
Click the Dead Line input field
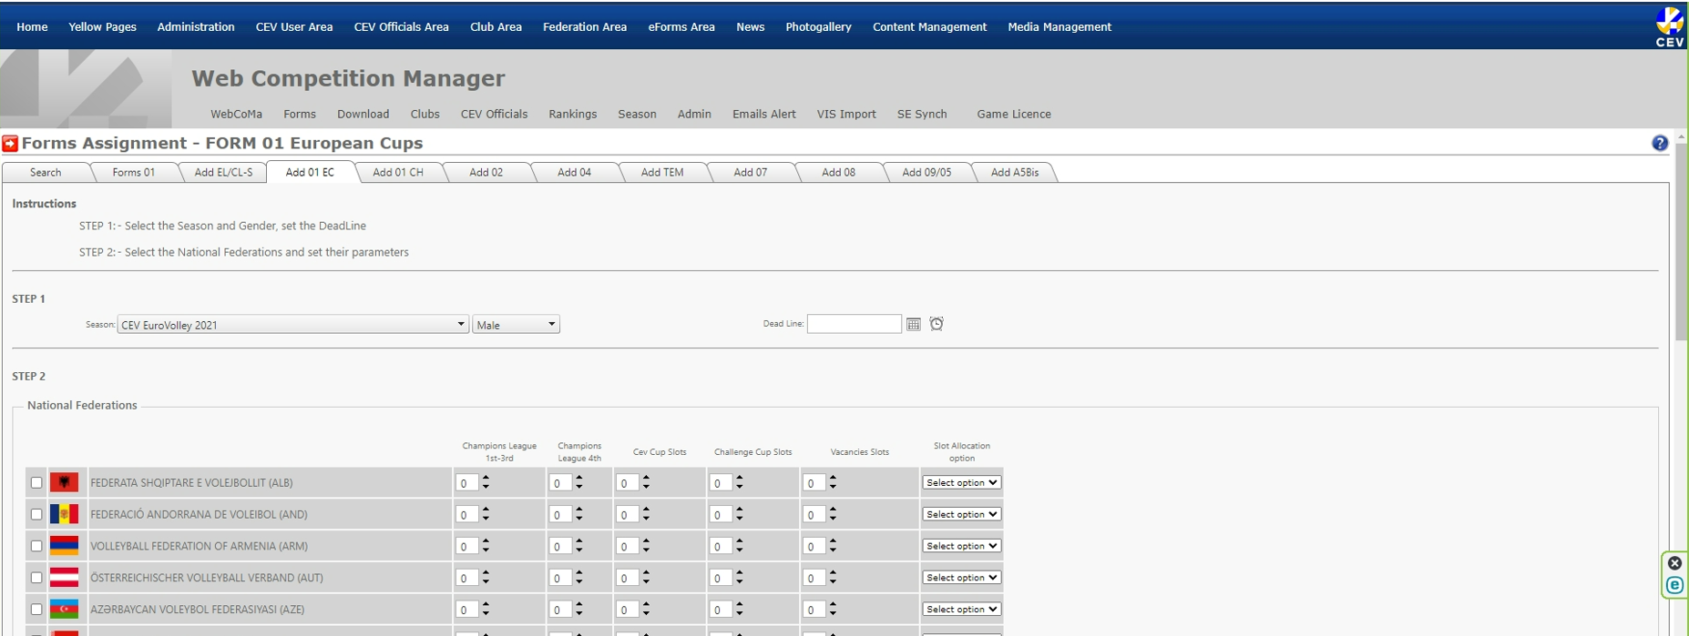[x=855, y=324]
